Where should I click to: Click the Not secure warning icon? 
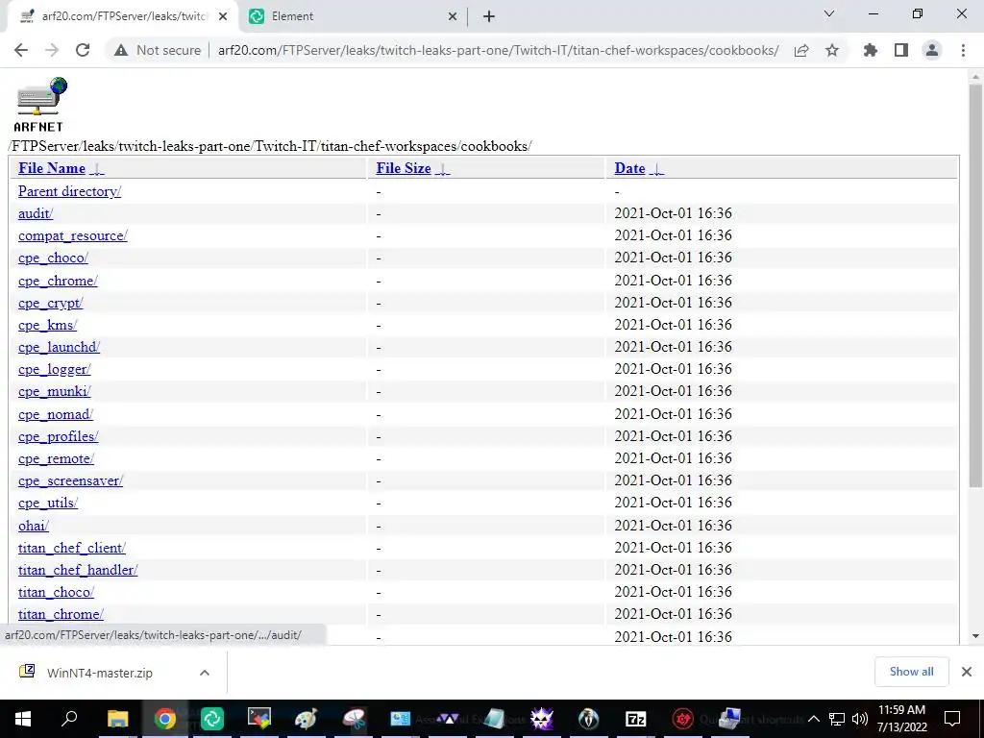tap(121, 50)
